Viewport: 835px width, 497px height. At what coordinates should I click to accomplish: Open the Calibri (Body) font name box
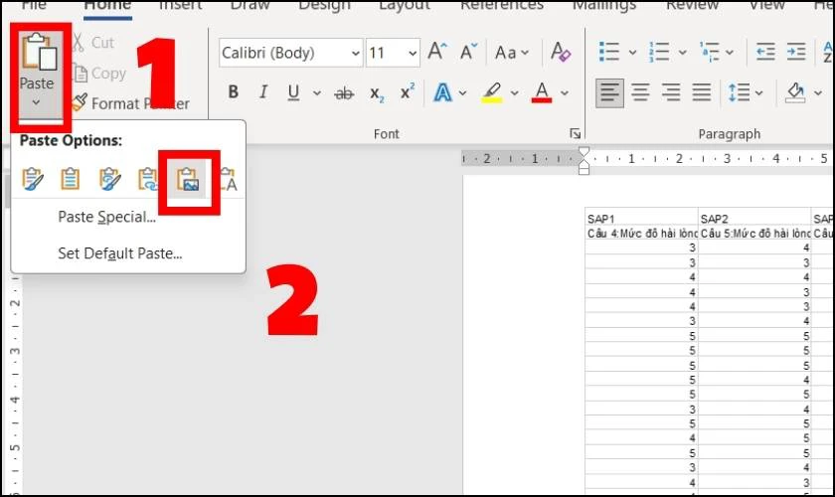[290, 53]
